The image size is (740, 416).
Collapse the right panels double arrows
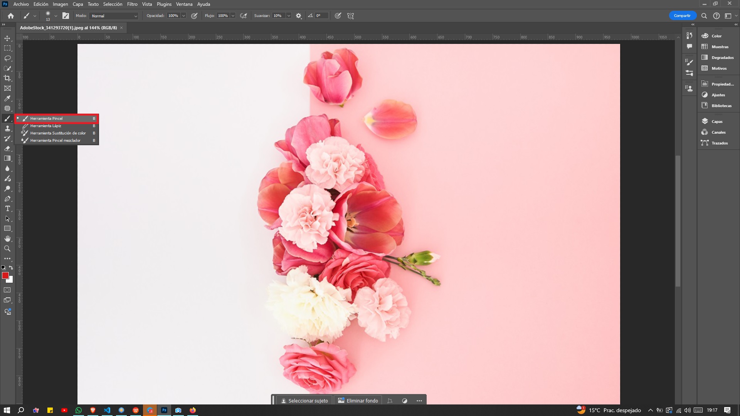(x=736, y=24)
